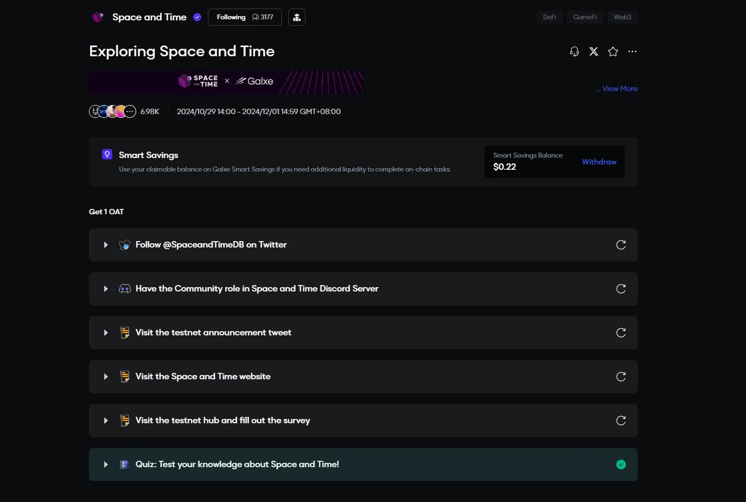The image size is (746, 502).
Task: Refresh the Follow @SpaceandTimeDB Twitter task
Action: click(621, 245)
